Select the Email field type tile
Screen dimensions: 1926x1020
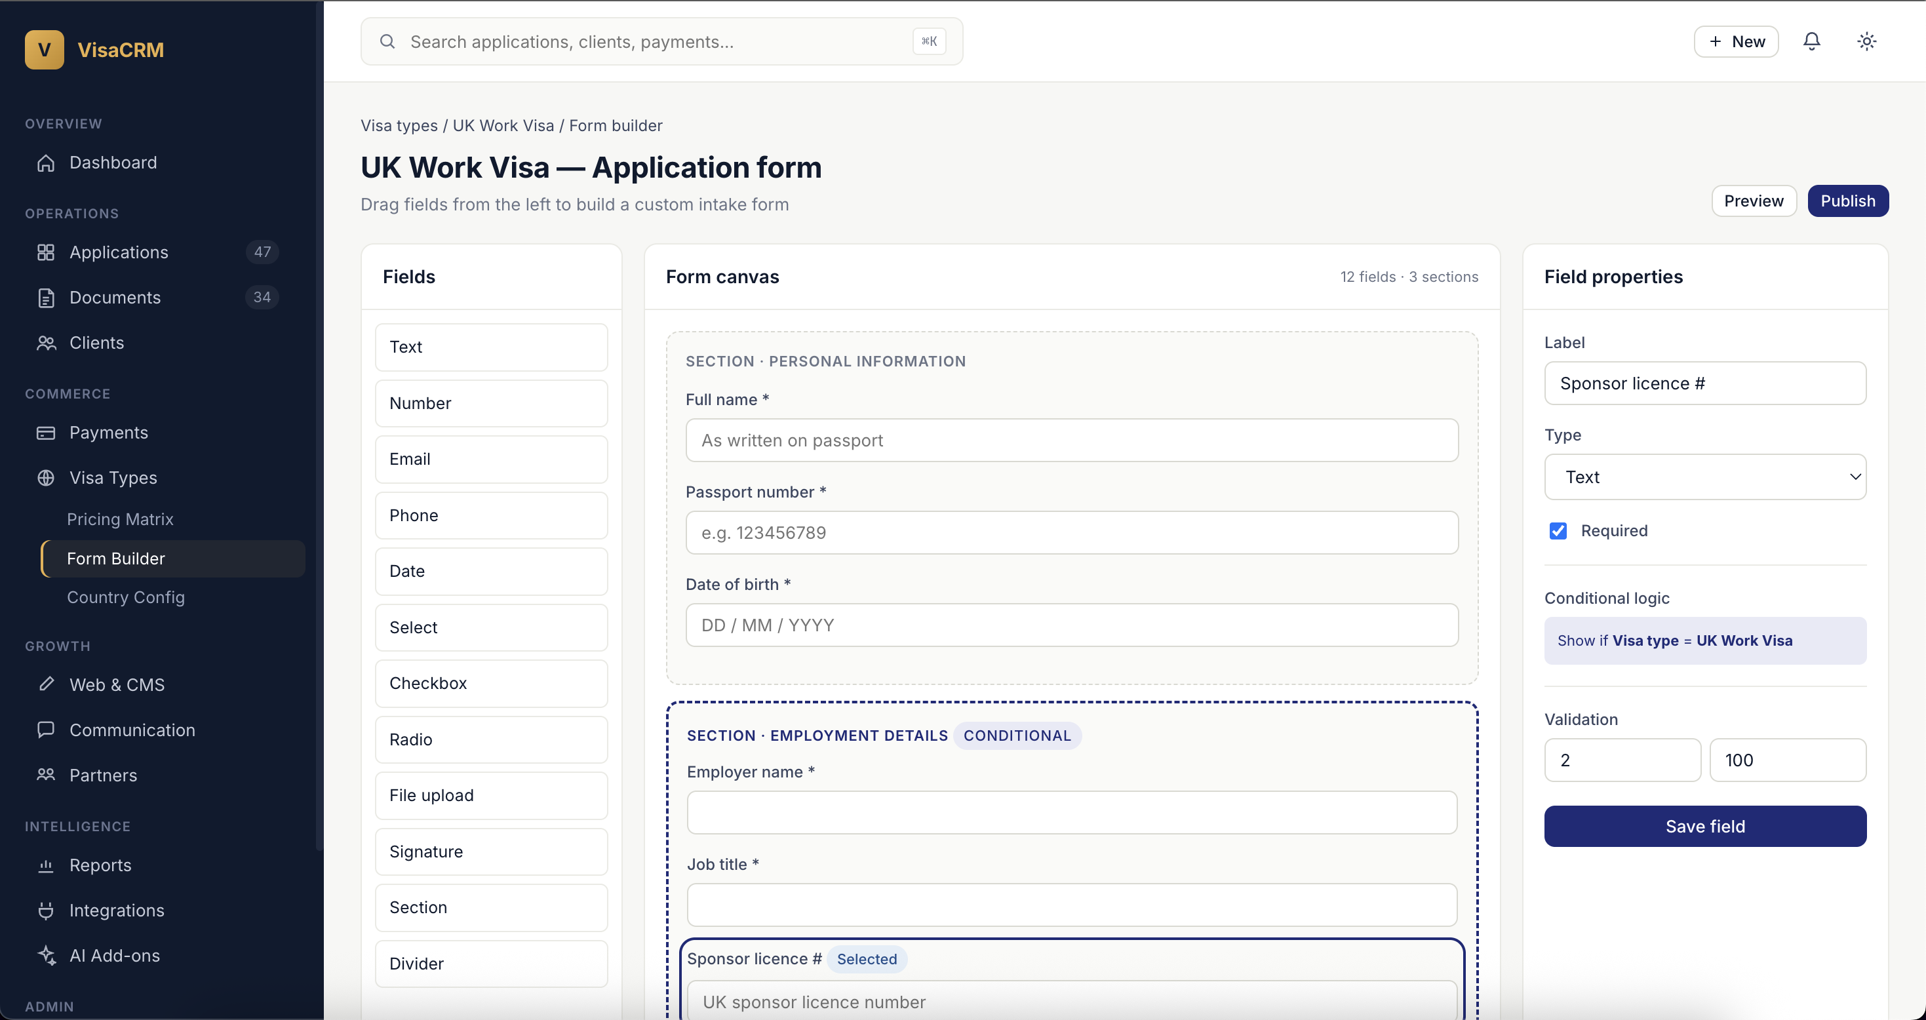tap(491, 459)
